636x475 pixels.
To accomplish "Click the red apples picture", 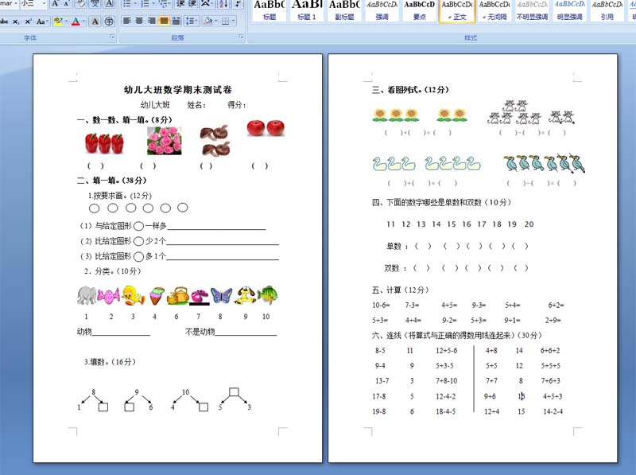I will [x=266, y=128].
